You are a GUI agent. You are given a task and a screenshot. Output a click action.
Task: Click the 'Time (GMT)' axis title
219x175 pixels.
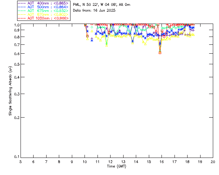(116, 166)
